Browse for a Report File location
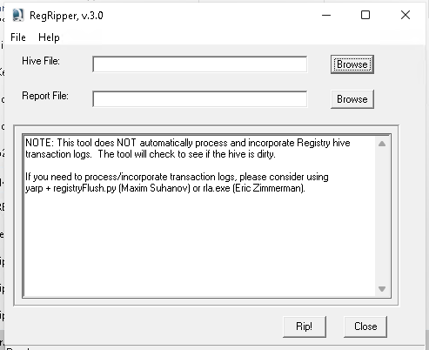Screen dimensions: 429x350 point(352,99)
